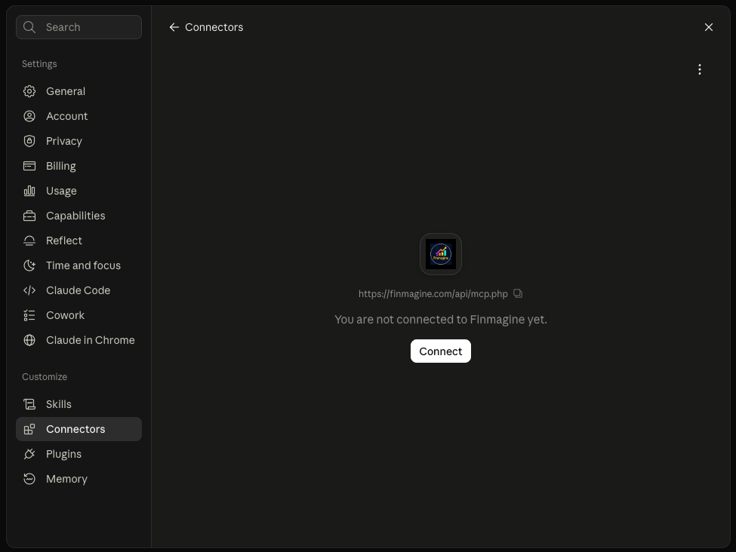Copy the Finmagine MCP URL
This screenshot has width=736, height=552.
(517, 293)
